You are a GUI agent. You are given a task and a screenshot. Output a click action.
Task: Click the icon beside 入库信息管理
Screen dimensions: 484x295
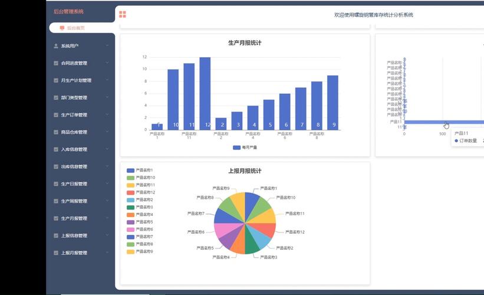coord(56,149)
